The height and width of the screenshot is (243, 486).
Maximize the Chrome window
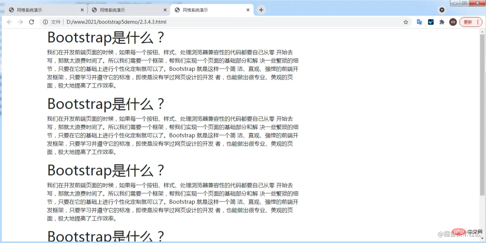point(464,3)
